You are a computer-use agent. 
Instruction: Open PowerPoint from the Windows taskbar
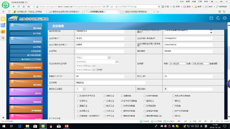[67, 126]
